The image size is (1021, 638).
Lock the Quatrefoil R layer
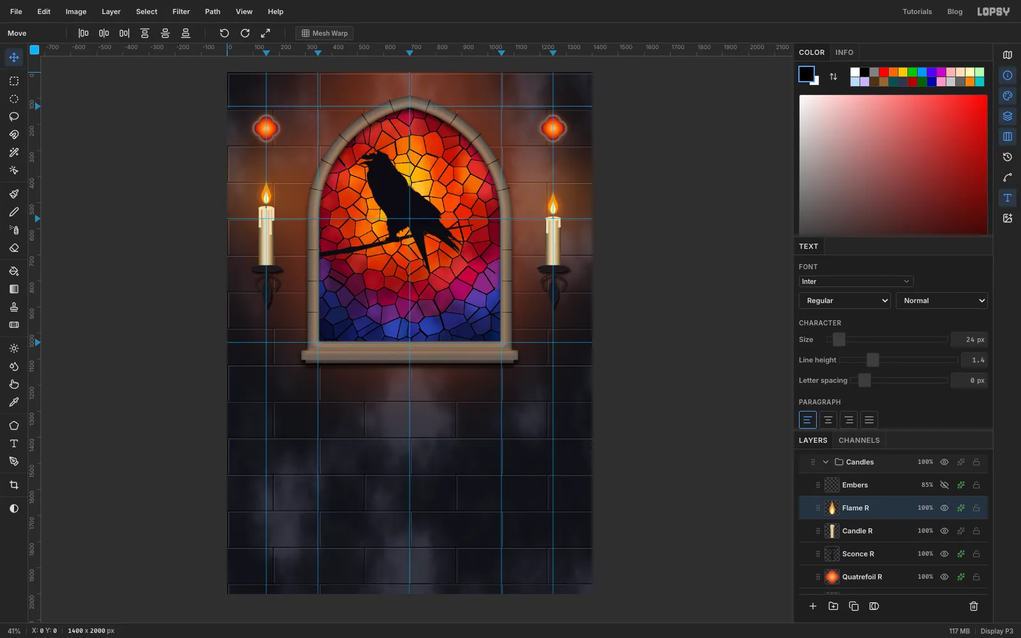[x=976, y=577]
